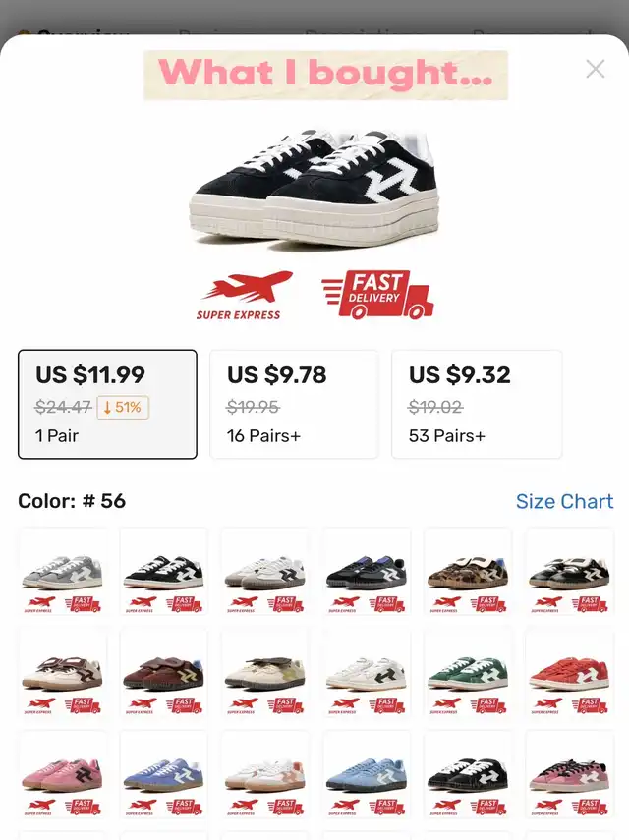629x840 pixels.
Task: Choose the US $9.32 53 Pairs+ tier
Action: pos(477,405)
